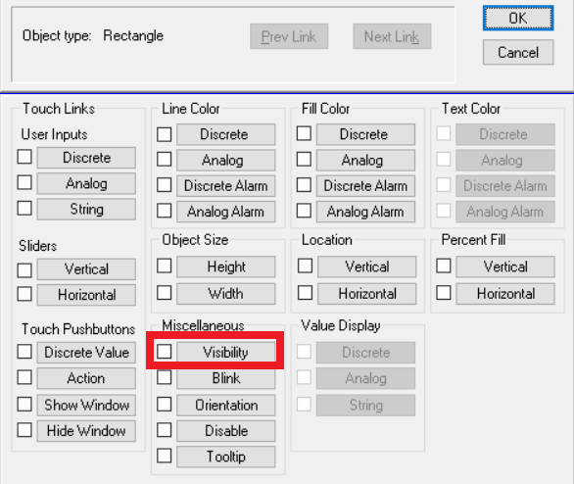This screenshot has height=484, width=574.
Task: Open Show Window link
Action: coord(86,406)
